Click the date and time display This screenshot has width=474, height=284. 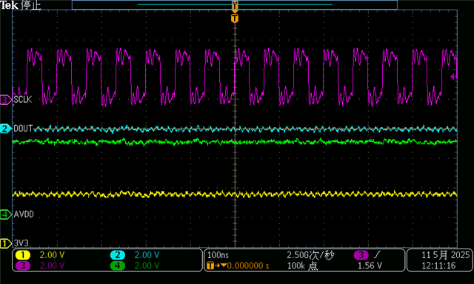441,260
